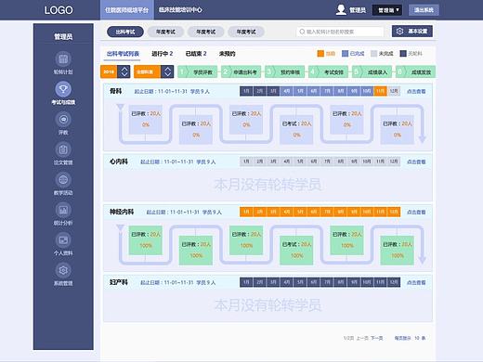The height and width of the screenshot is (362, 483).
Task: Select the 未预约 sub-tab
Action: [227, 54]
